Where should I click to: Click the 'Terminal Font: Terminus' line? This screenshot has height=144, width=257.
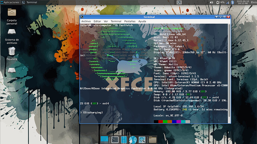click(x=181, y=80)
